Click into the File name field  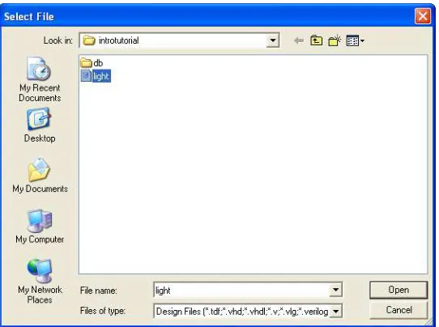click(241, 290)
